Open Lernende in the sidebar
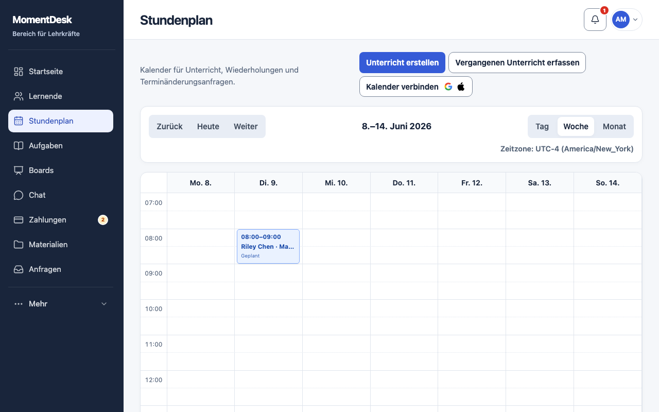This screenshot has height=412, width=659. click(61, 96)
